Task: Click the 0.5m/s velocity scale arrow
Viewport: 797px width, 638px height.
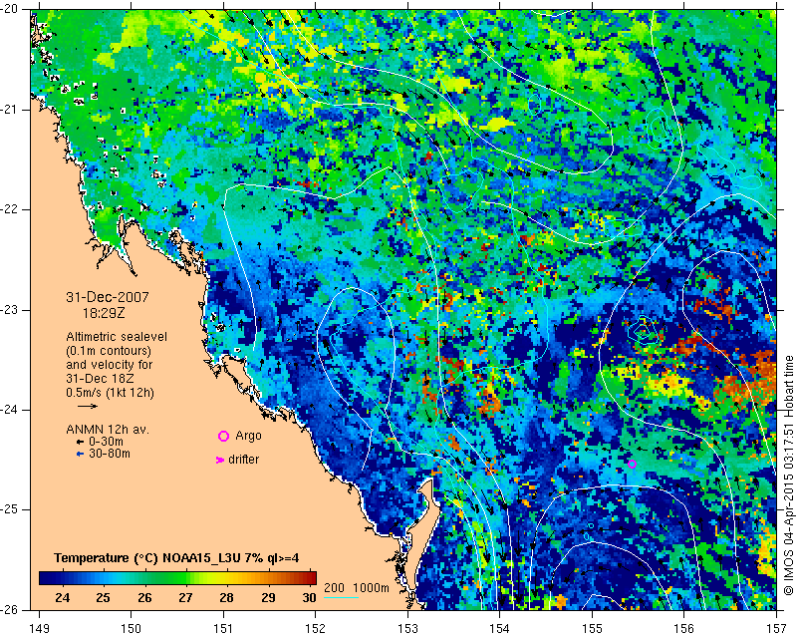Action: tap(88, 406)
